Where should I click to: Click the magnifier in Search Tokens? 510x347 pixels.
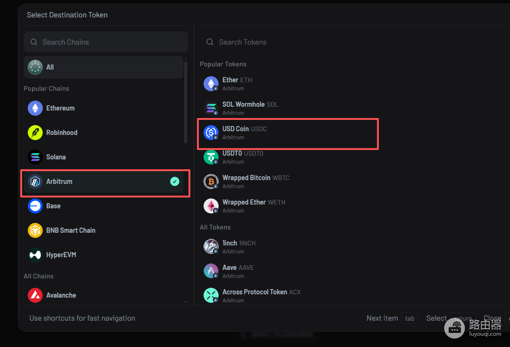210,42
